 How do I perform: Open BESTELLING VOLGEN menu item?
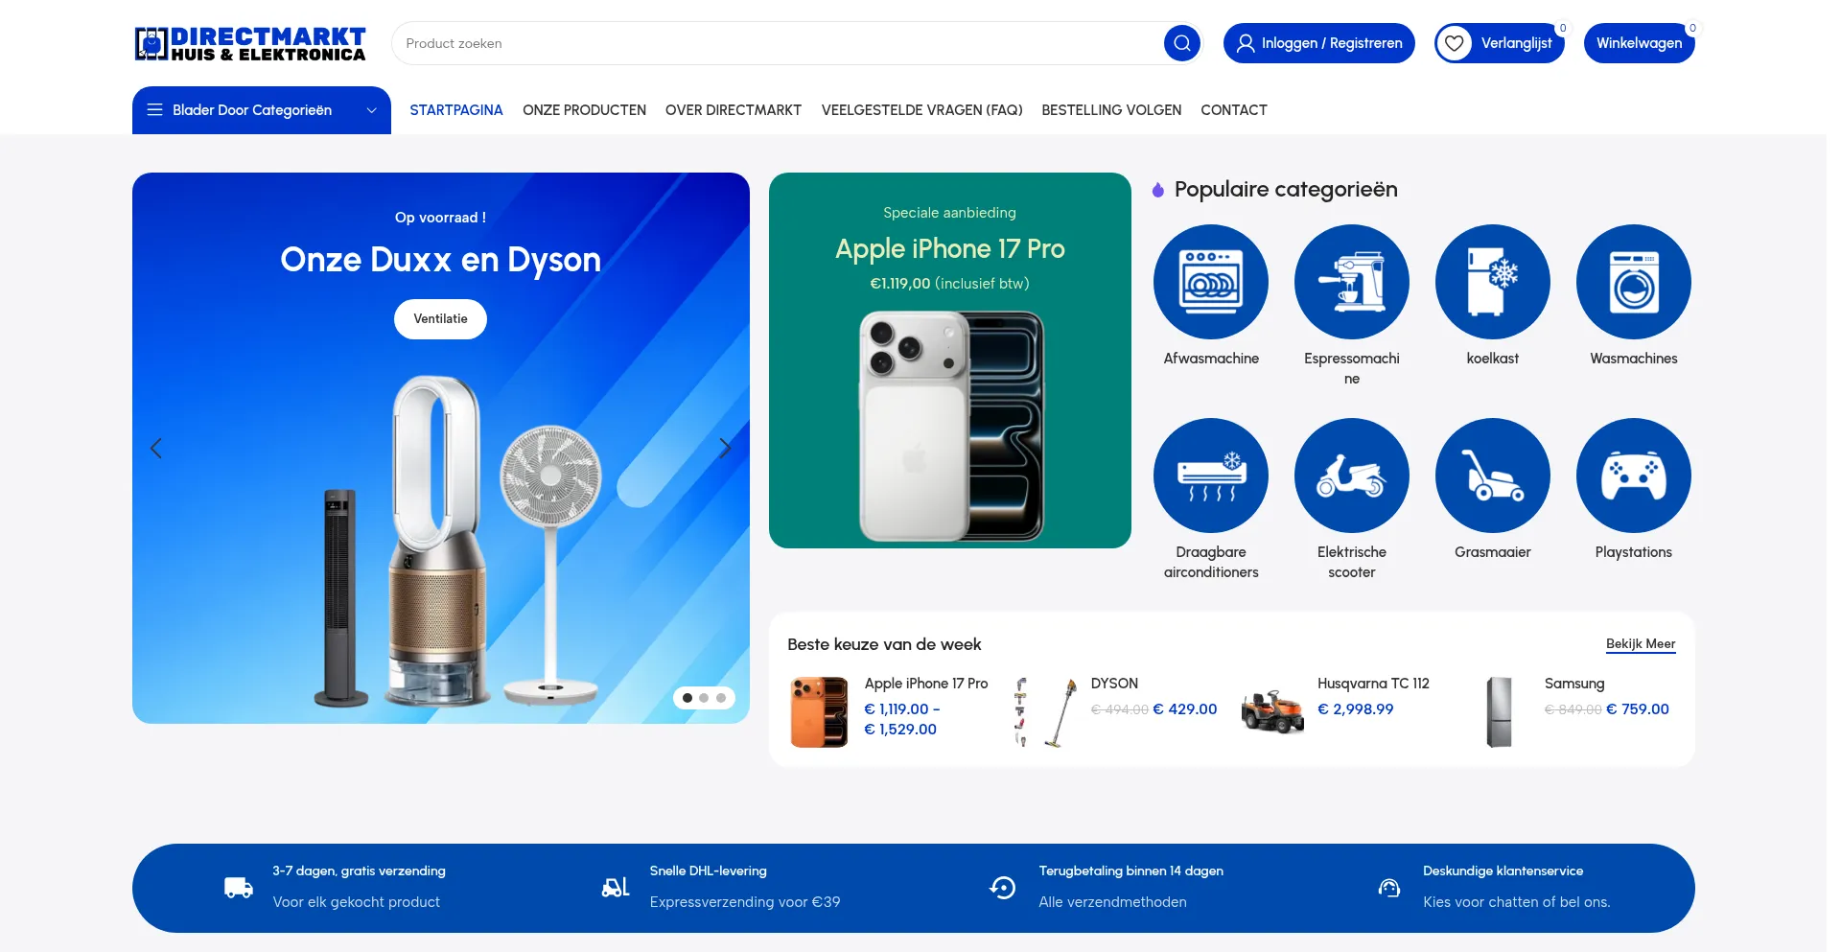pyautogui.click(x=1111, y=110)
